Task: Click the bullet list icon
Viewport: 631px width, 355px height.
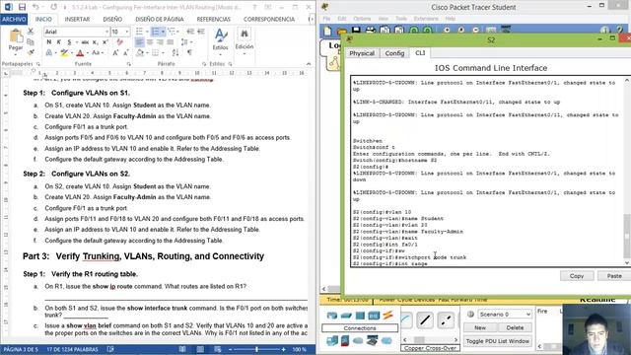Action: click(139, 32)
